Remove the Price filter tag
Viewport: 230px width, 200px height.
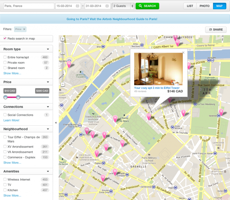(x=24, y=29)
